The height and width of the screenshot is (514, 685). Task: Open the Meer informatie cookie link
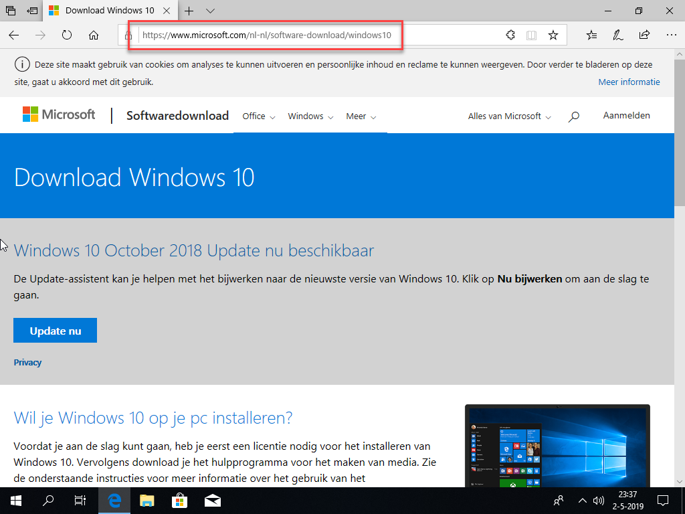point(629,82)
